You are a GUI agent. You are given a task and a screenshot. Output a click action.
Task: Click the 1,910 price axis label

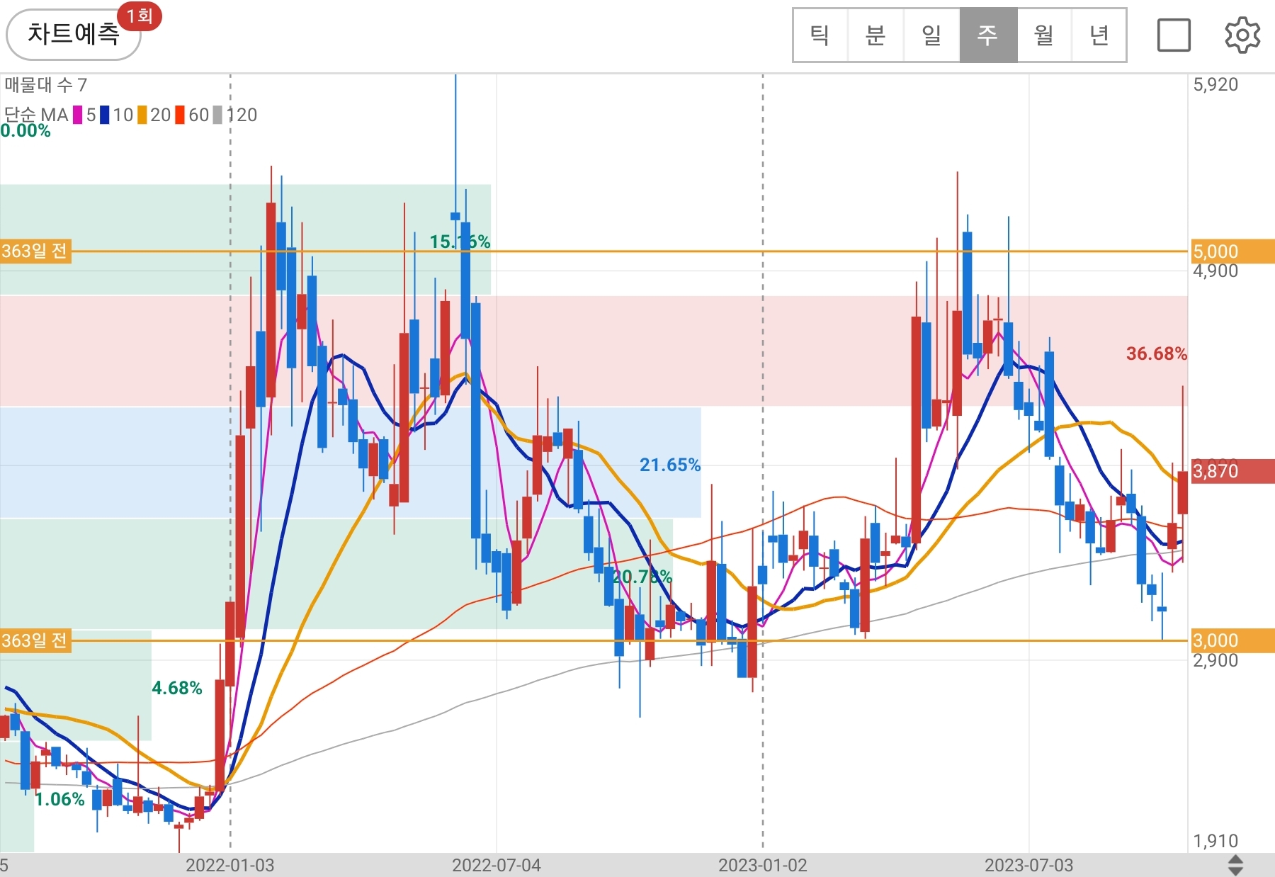coord(1215,841)
